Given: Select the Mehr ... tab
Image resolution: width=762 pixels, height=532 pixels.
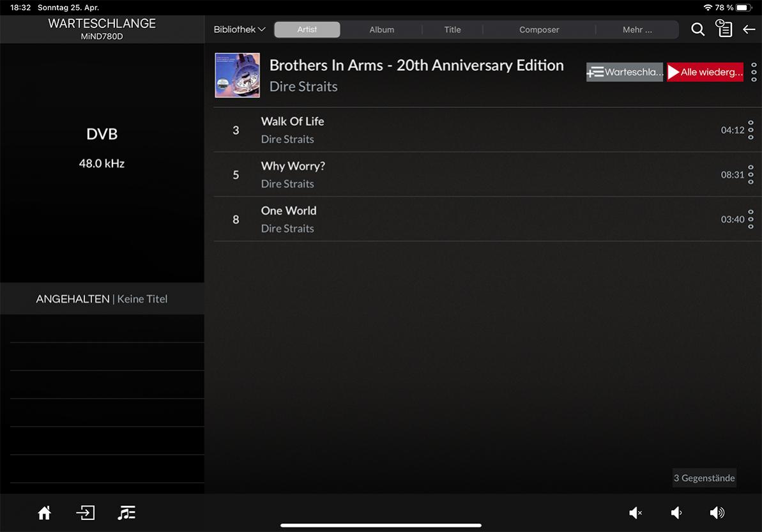Looking at the screenshot, I should pyautogui.click(x=637, y=29).
